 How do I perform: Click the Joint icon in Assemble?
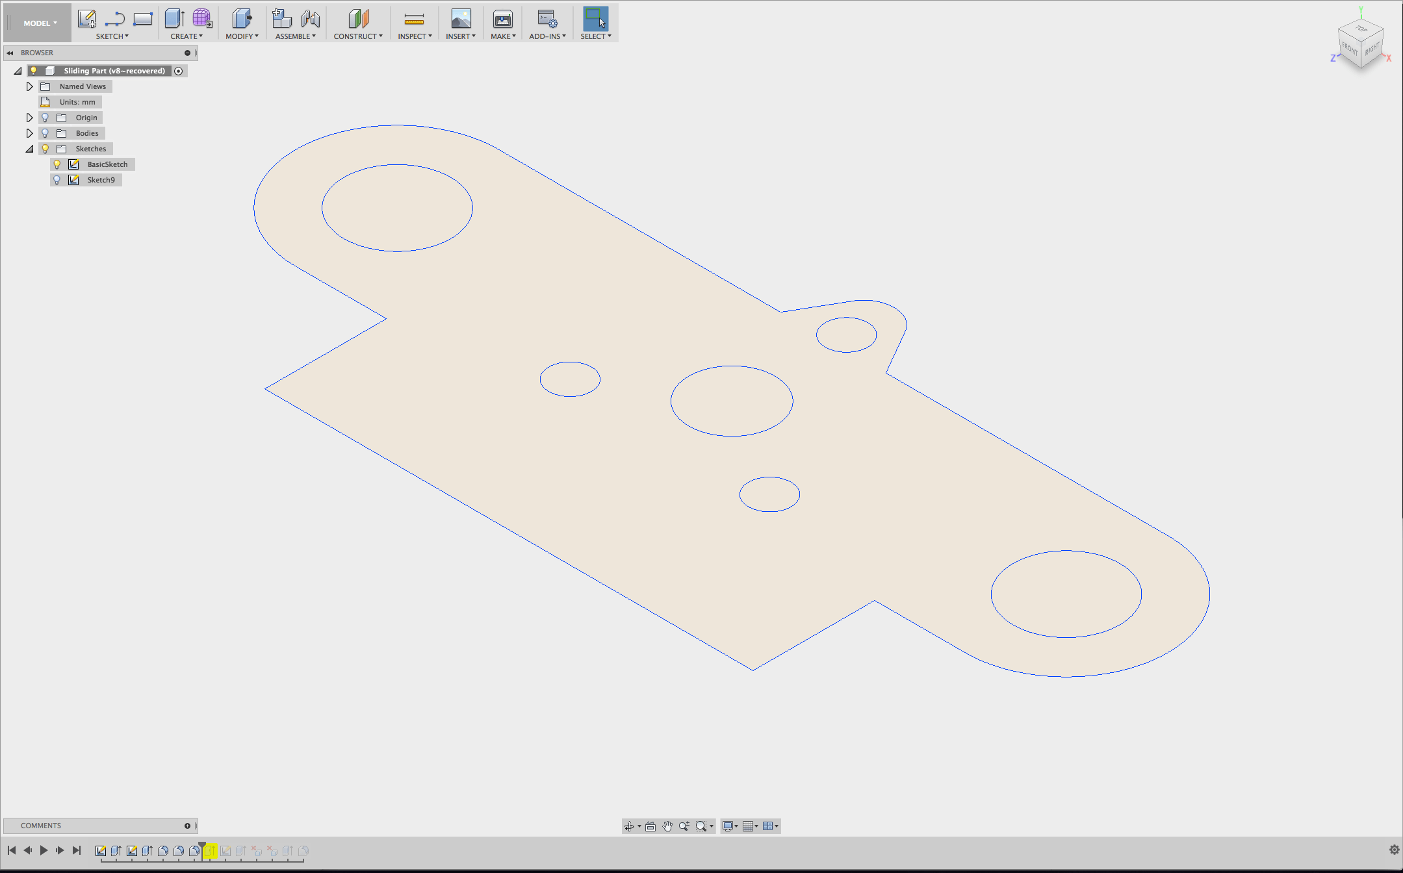311,19
